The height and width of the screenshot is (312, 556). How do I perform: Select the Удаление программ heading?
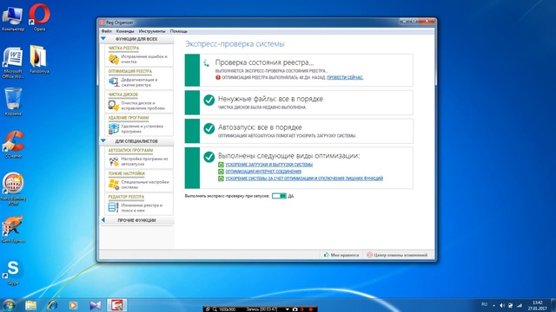[x=129, y=118]
